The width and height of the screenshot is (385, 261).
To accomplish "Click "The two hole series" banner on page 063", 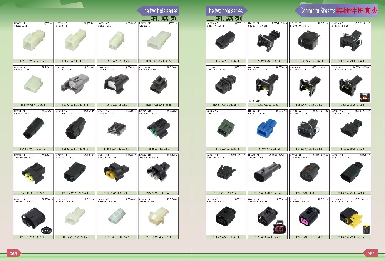I will coord(157,10).
